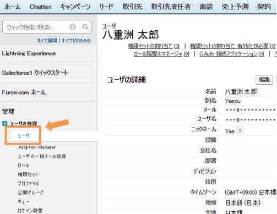Open Lightning Experience in the sidebar
277x214 pixels.
coord(29,53)
